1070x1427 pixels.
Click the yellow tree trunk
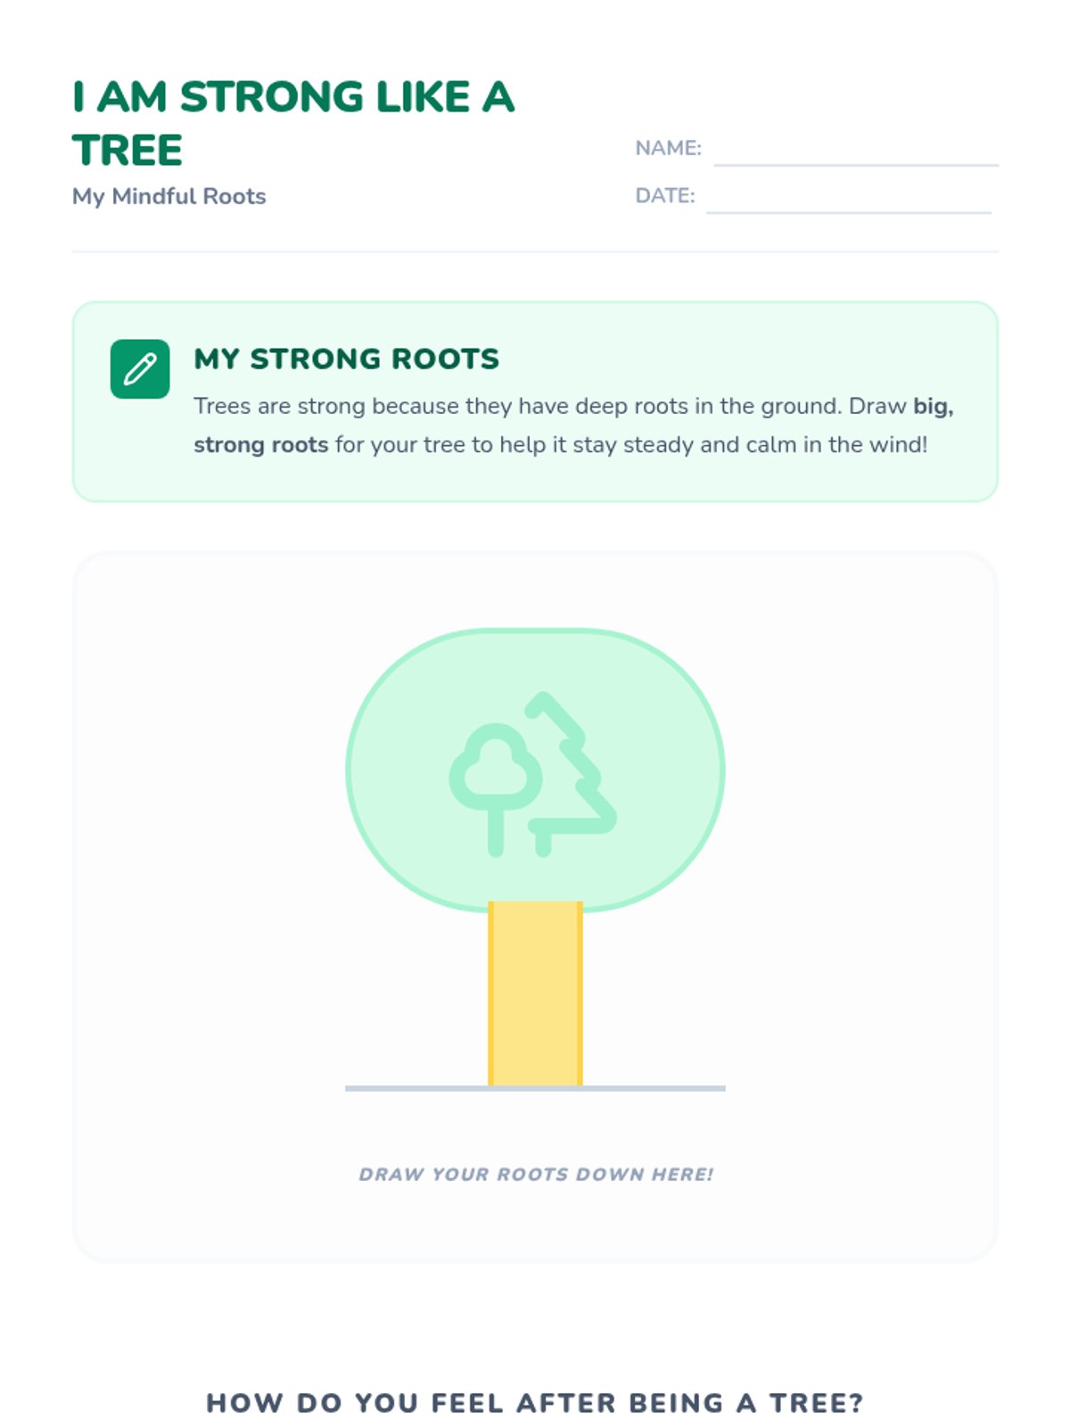click(535, 993)
